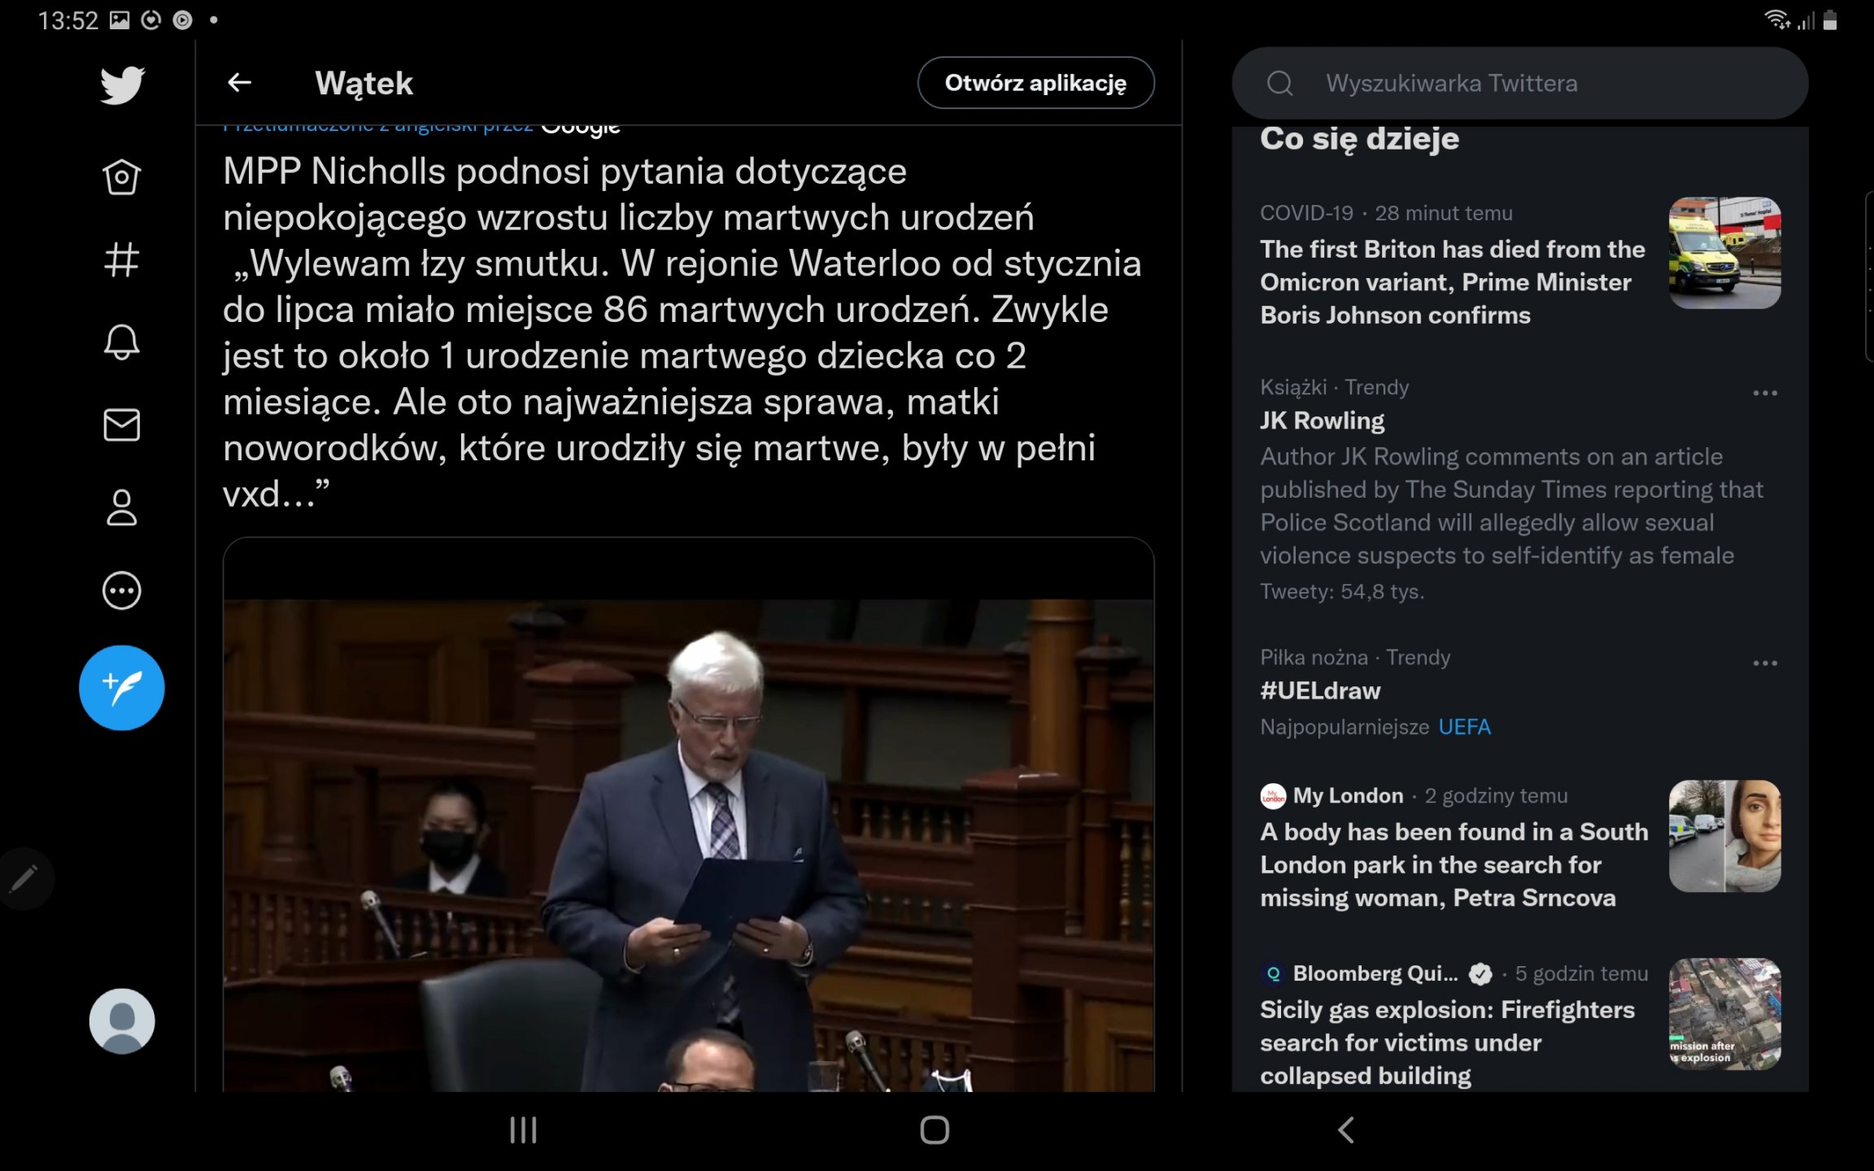
Task: Click the Twitter bird logo
Action: pyautogui.click(x=122, y=85)
